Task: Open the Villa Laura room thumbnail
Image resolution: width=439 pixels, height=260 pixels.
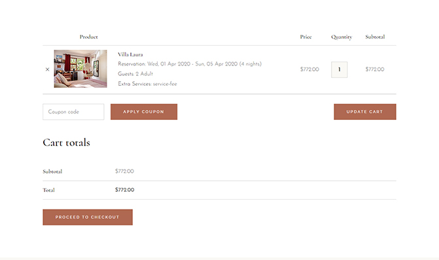Action: [x=80, y=69]
